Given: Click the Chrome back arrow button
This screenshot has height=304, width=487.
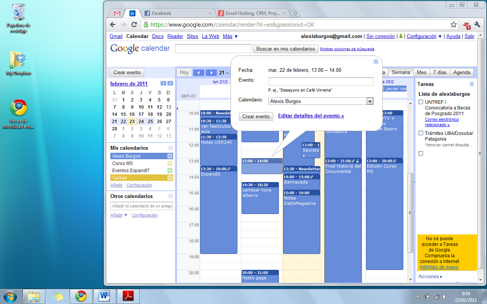Looking at the screenshot, I should pyautogui.click(x=113, y=24).
